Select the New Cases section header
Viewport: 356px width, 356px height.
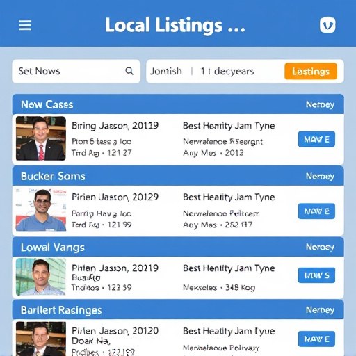pyautogui.click(x=178, y=104)
